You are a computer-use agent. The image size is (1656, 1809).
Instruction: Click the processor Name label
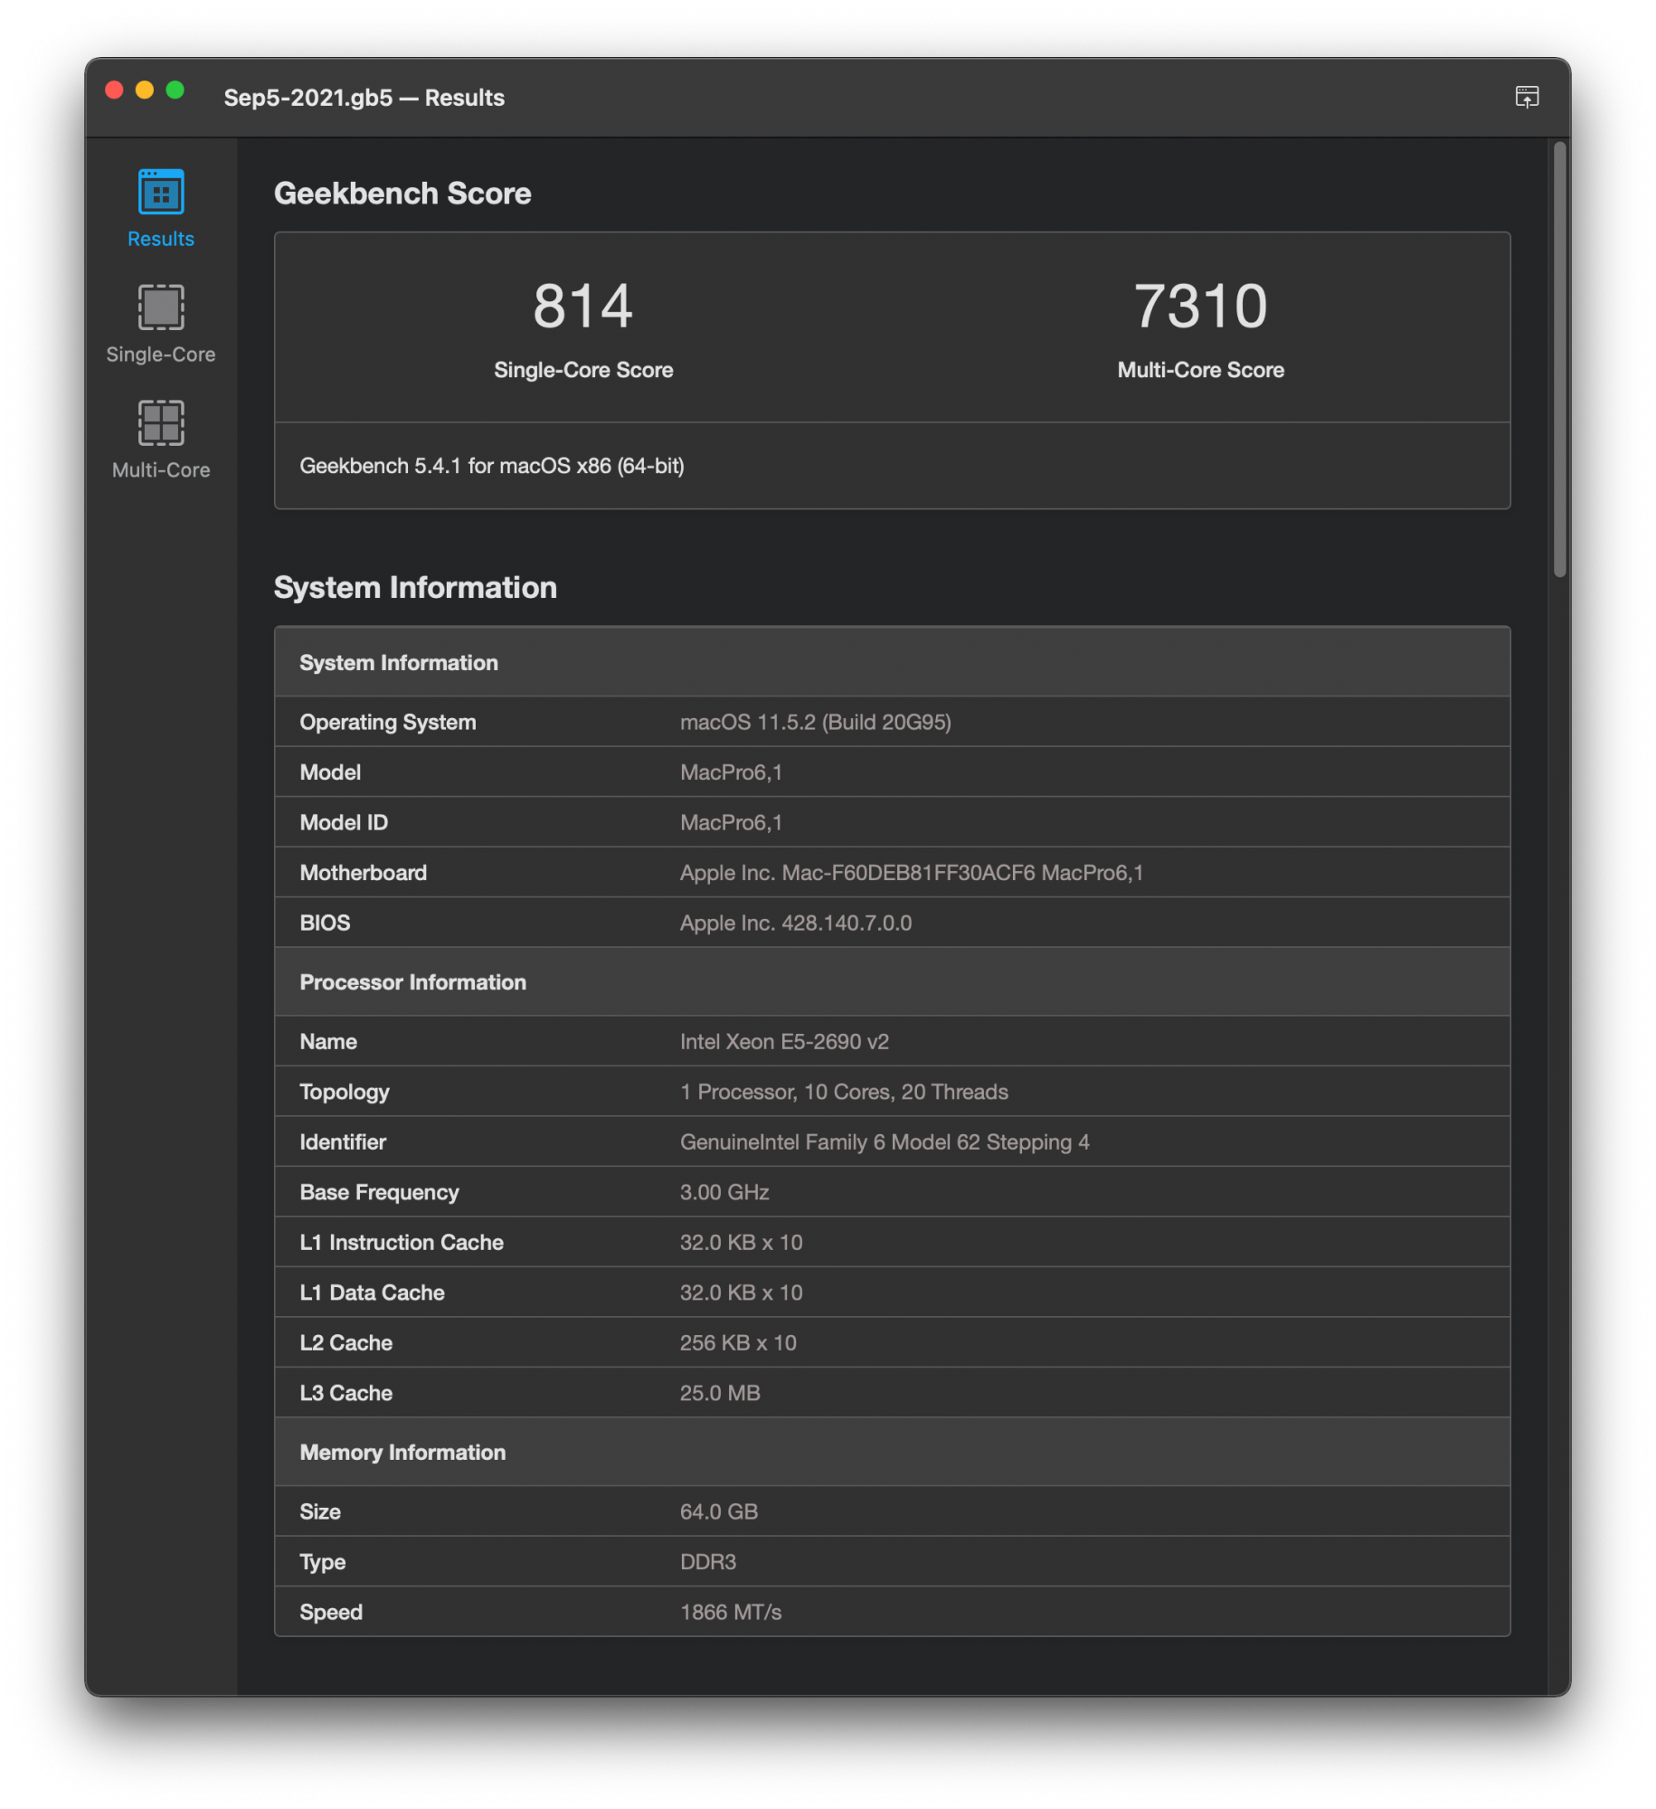[328, 1042]
